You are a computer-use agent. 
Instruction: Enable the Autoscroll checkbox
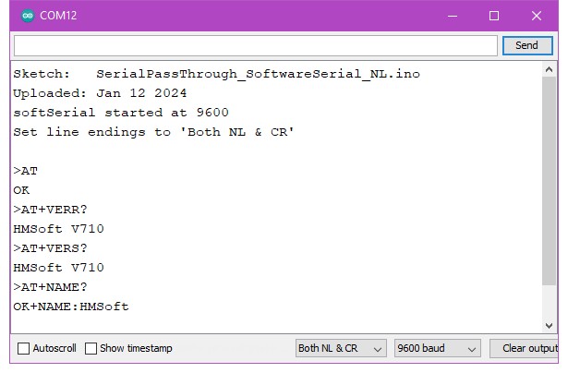click(x=24, y=349)
